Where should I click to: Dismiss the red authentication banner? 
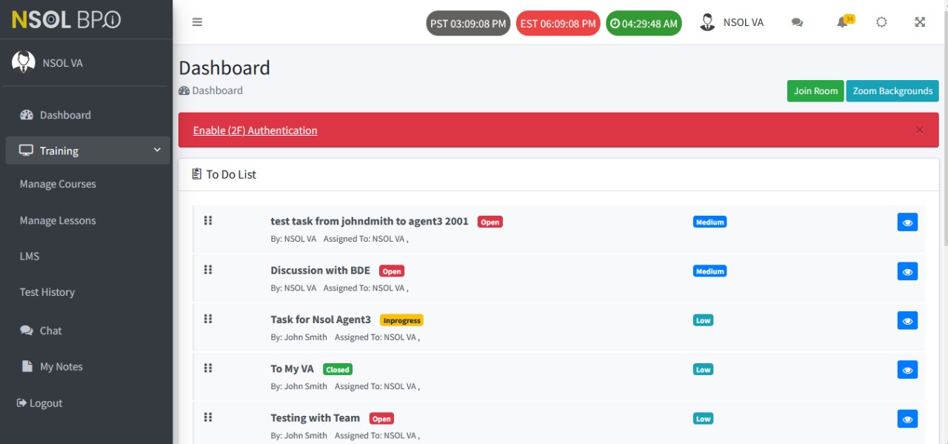pyautogui.click(x=919, y=130)
